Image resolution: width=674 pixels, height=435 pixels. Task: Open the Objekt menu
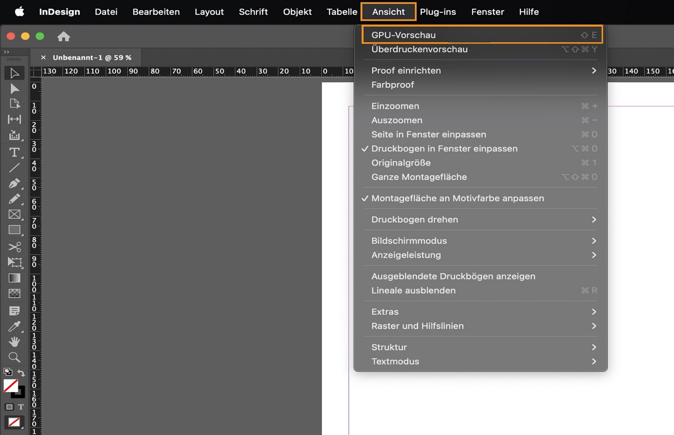(x=297, y=12)
